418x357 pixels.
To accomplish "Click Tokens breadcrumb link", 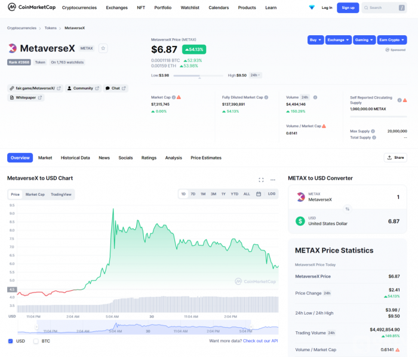I will 50,28.
